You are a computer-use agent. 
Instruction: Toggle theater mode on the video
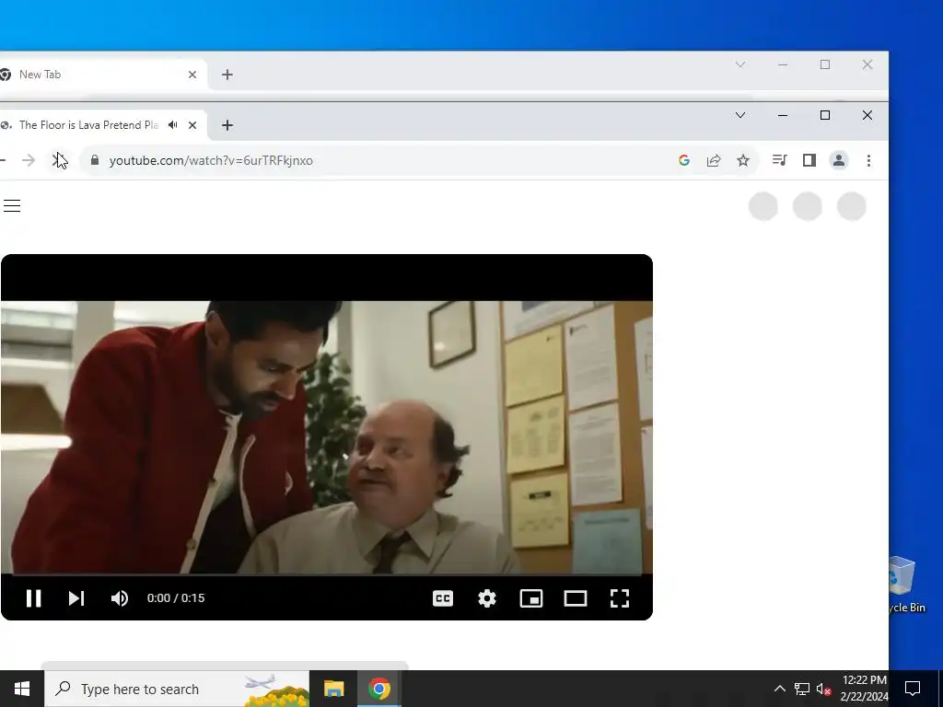[x=576, y=598]
